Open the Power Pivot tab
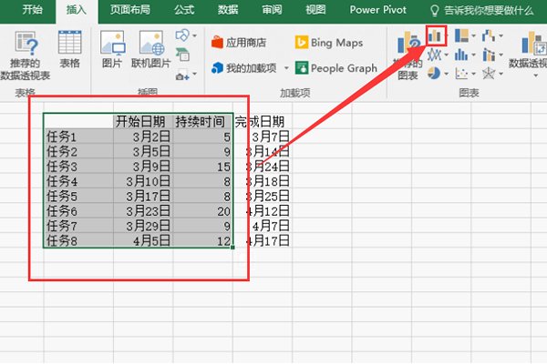 click(x=377, y=10)
